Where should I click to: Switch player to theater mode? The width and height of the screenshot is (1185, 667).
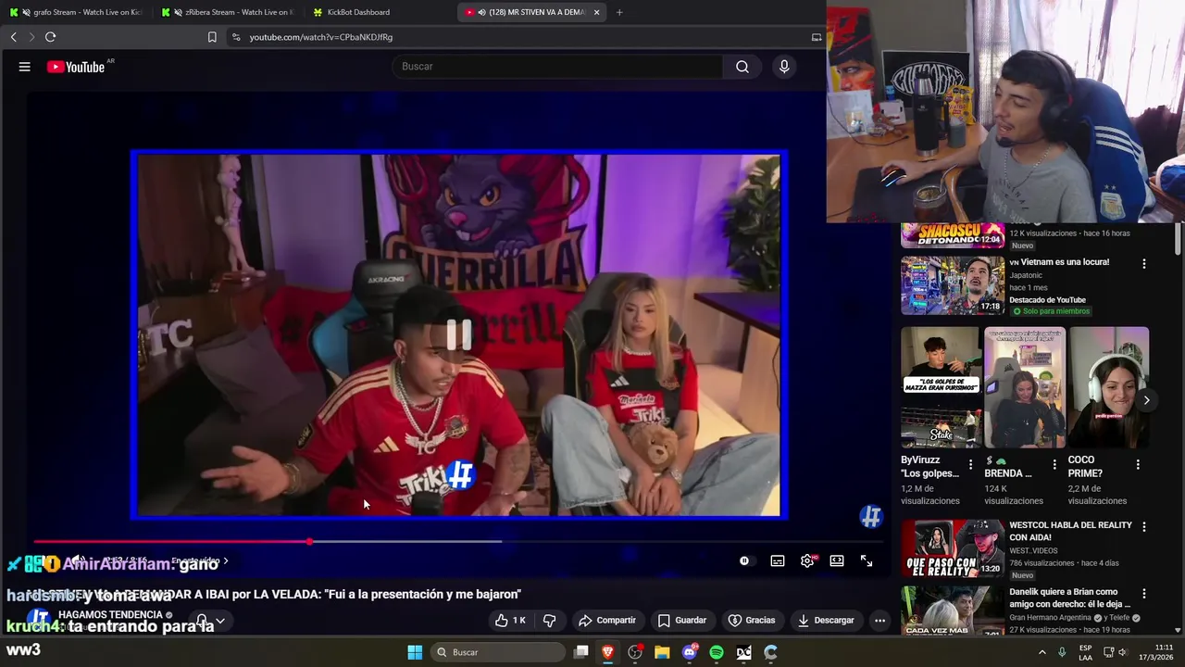pyautogui.click(x=837, y=560)
